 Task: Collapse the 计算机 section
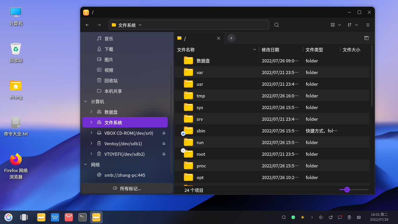[85, 101]
